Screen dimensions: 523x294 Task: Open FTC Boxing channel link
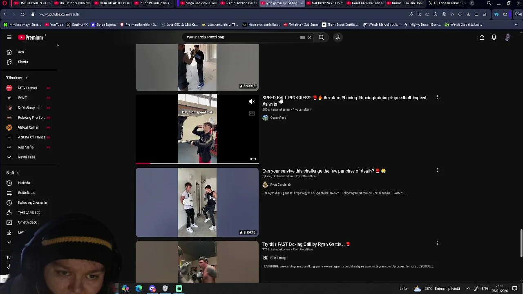tap(278, 258)
